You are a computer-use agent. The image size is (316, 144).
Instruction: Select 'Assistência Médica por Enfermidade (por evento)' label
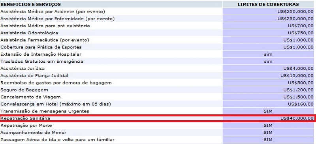click(x=58, y=19)
